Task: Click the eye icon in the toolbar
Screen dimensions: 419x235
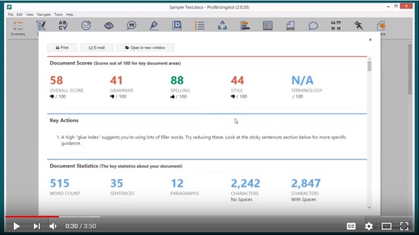Action: tap(109, 26)
